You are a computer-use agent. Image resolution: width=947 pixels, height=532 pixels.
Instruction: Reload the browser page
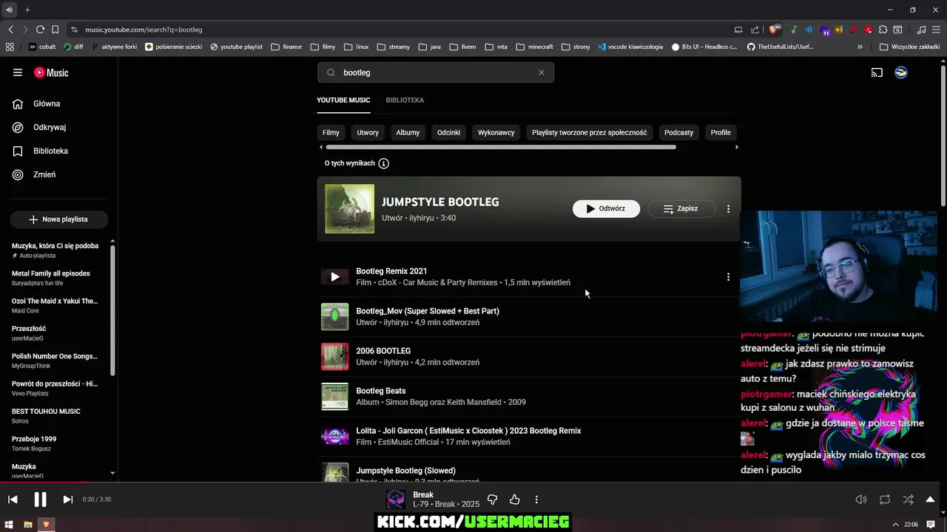click(x=40, y=30)
